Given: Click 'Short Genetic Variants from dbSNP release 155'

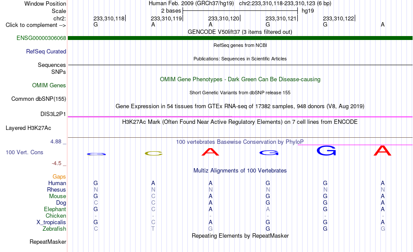Looking at the screenshot, I should point(240,93).
